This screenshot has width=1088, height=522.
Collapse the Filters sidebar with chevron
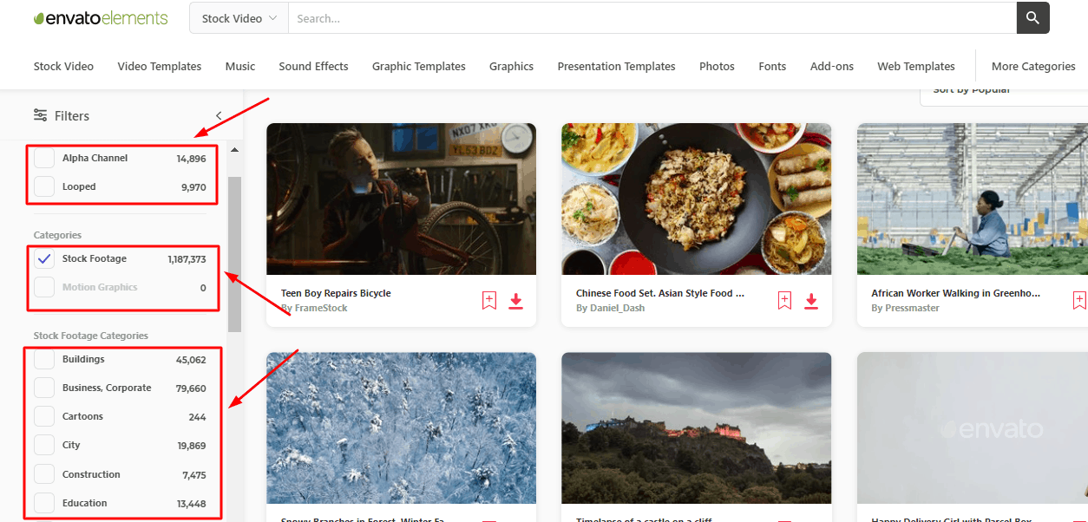(x=219, y=115)
